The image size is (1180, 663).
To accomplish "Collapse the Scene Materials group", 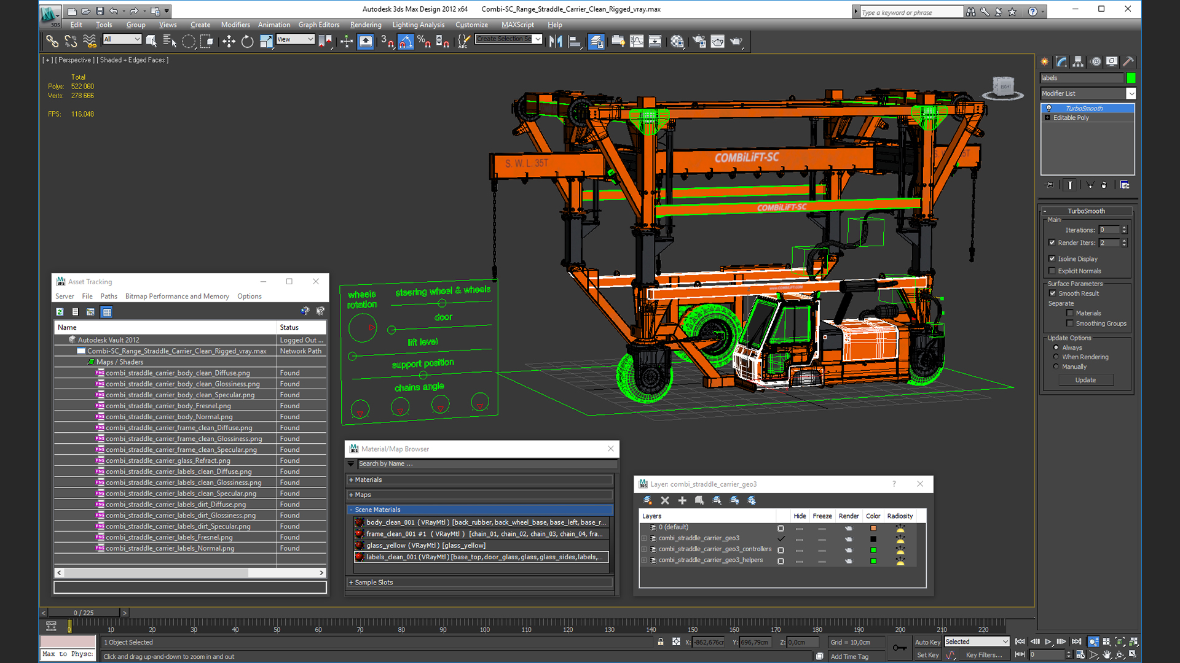I will pos(479,510).
